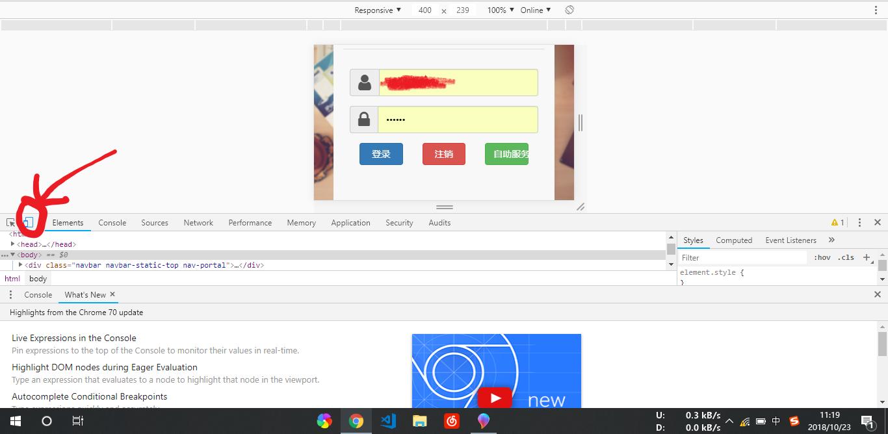Screen dimensions: 888x434
Task: Click the green 自助服务 button
Action: click(507, 154)
